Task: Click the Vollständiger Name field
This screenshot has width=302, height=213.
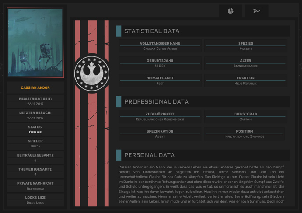Action: 160,46
